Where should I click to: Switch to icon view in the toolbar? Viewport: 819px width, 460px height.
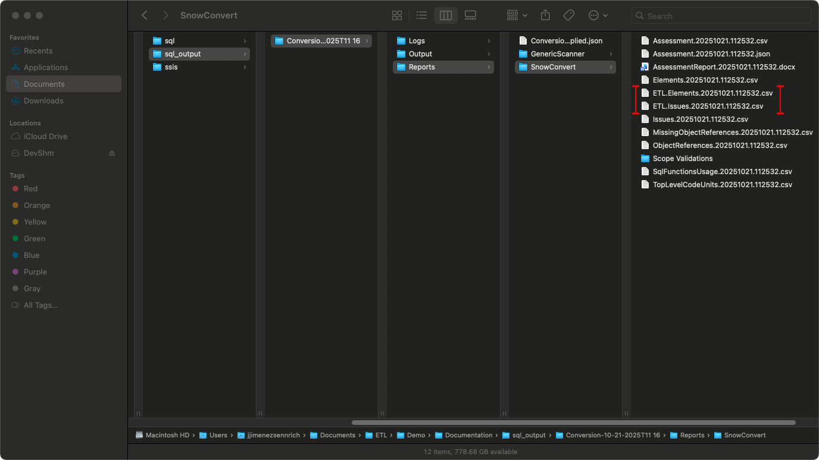tap(396, 15)
